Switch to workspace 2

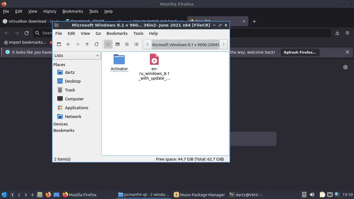coord(19,195)
